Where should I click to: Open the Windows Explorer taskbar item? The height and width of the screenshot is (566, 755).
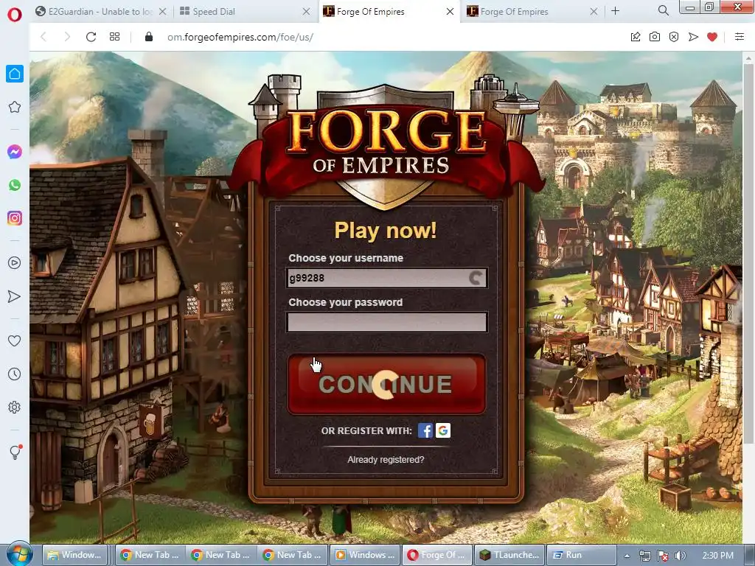tap(74, 555)
